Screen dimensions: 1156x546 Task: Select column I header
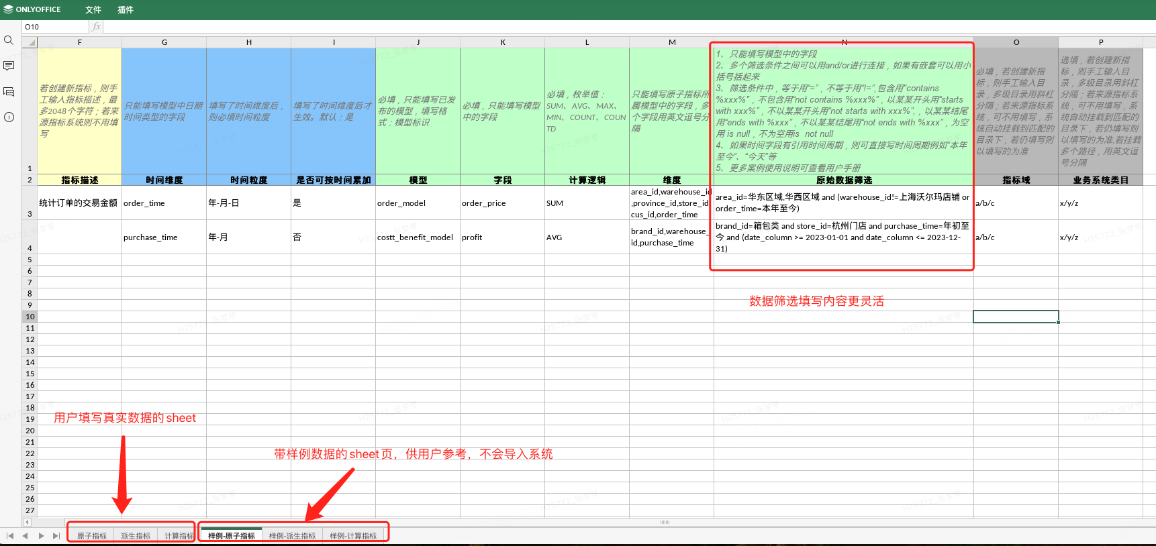click(x=334, y=42)
